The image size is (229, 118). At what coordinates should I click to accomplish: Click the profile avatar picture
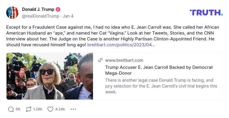12,12
